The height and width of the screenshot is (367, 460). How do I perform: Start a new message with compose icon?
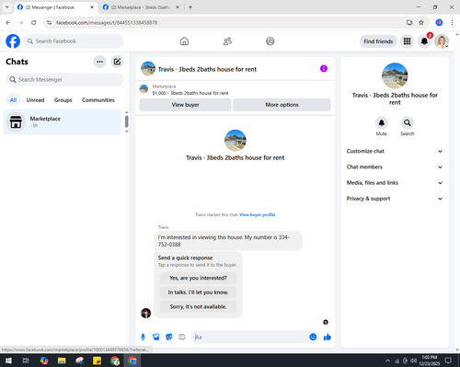[117, 62]
